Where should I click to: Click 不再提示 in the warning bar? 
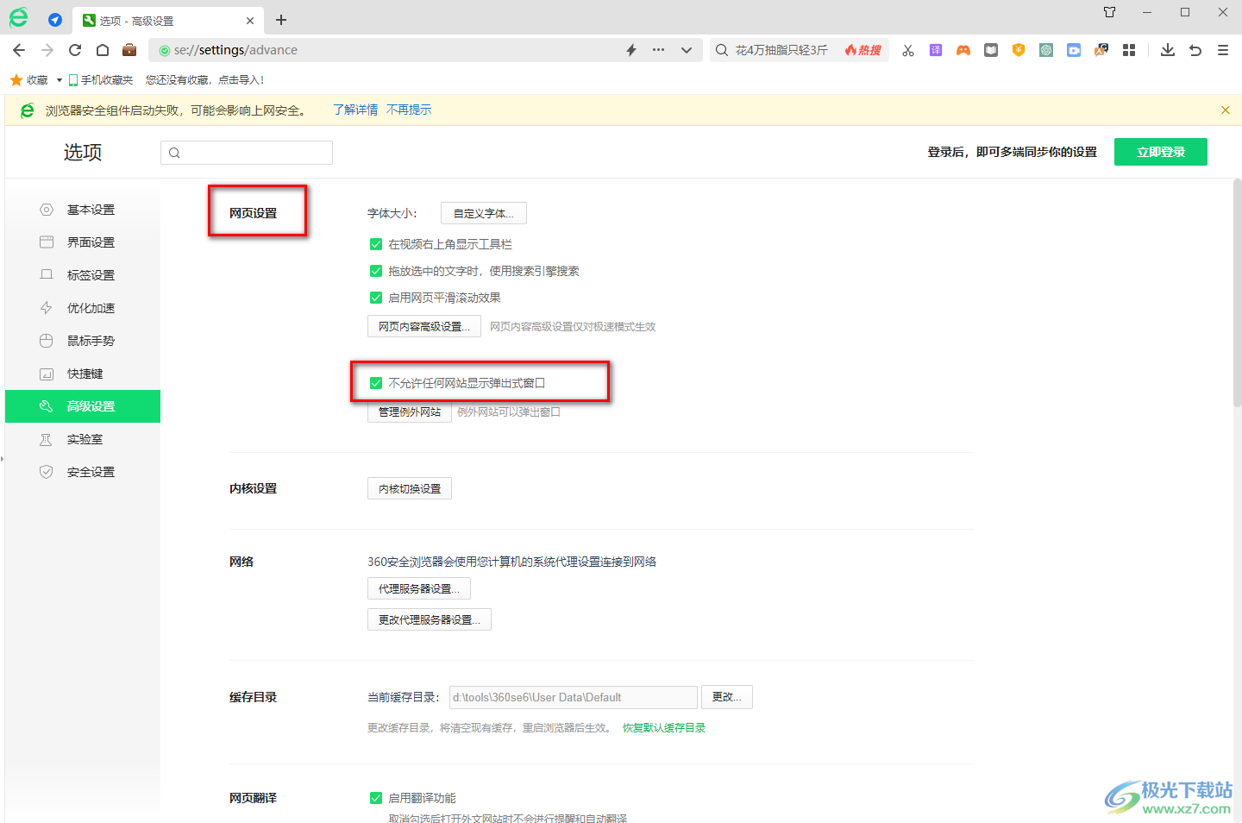click(x=409, y=110)
